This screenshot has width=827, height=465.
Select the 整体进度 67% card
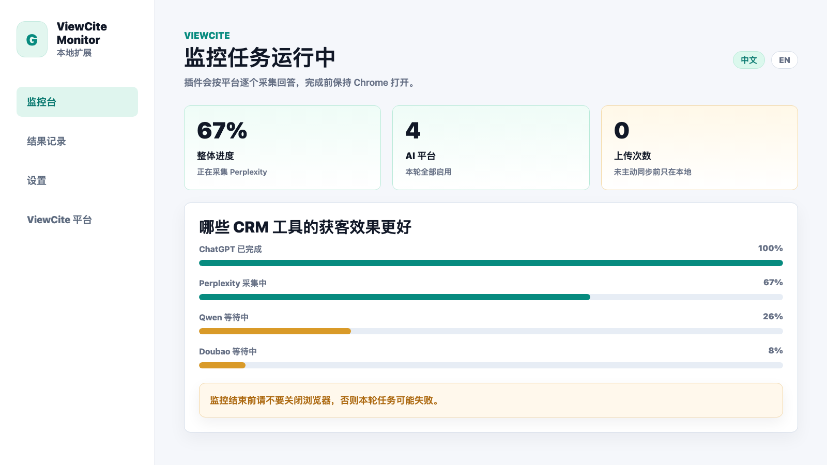282,148
